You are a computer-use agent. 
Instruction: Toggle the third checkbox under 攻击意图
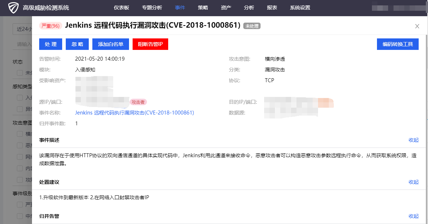point(20,157)
